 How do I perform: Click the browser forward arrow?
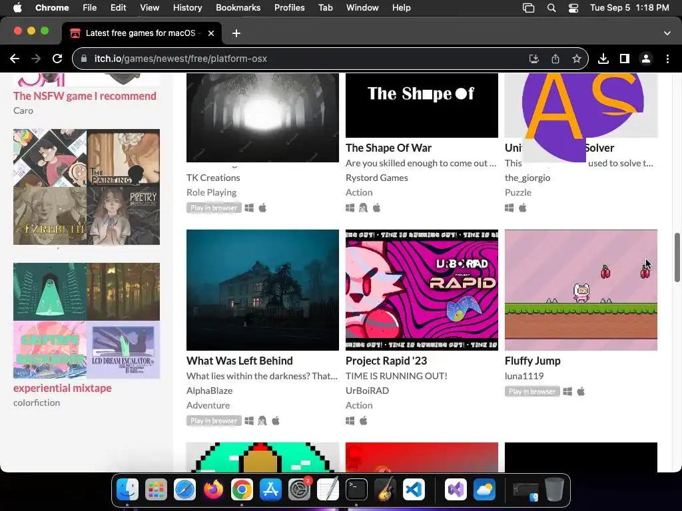coord(36,59)
